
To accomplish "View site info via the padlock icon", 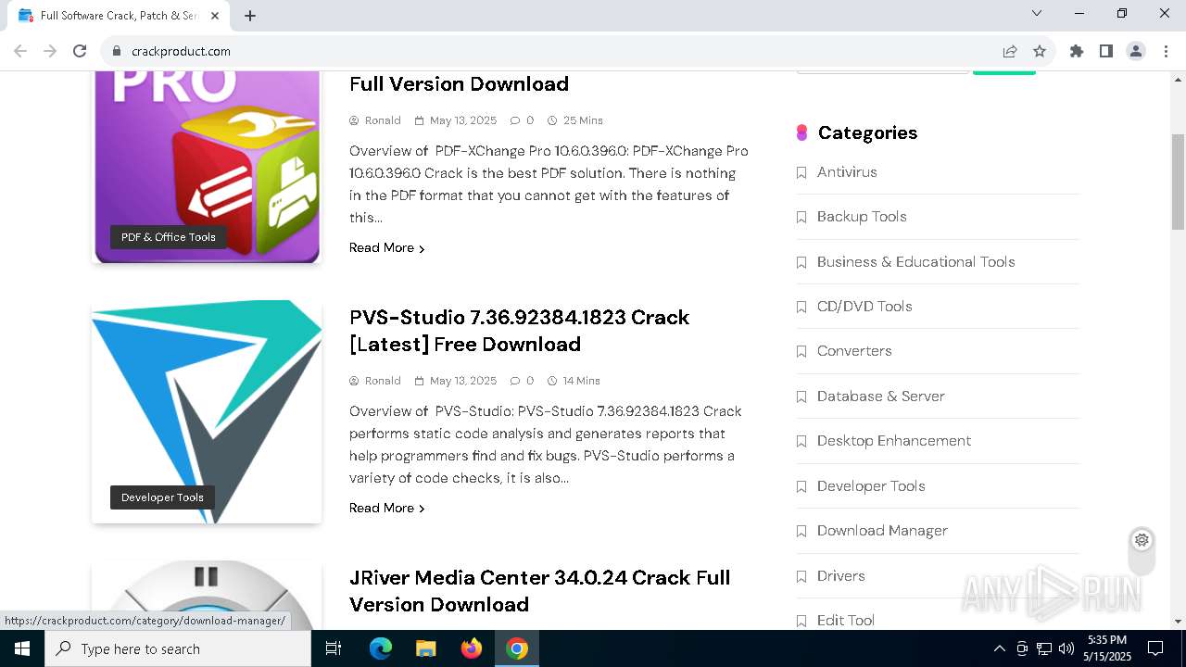I will (117, 51).
